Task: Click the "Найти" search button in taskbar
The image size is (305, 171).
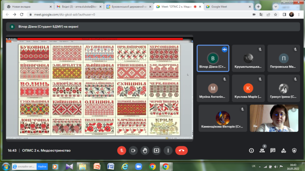Action: click(42, 167)
